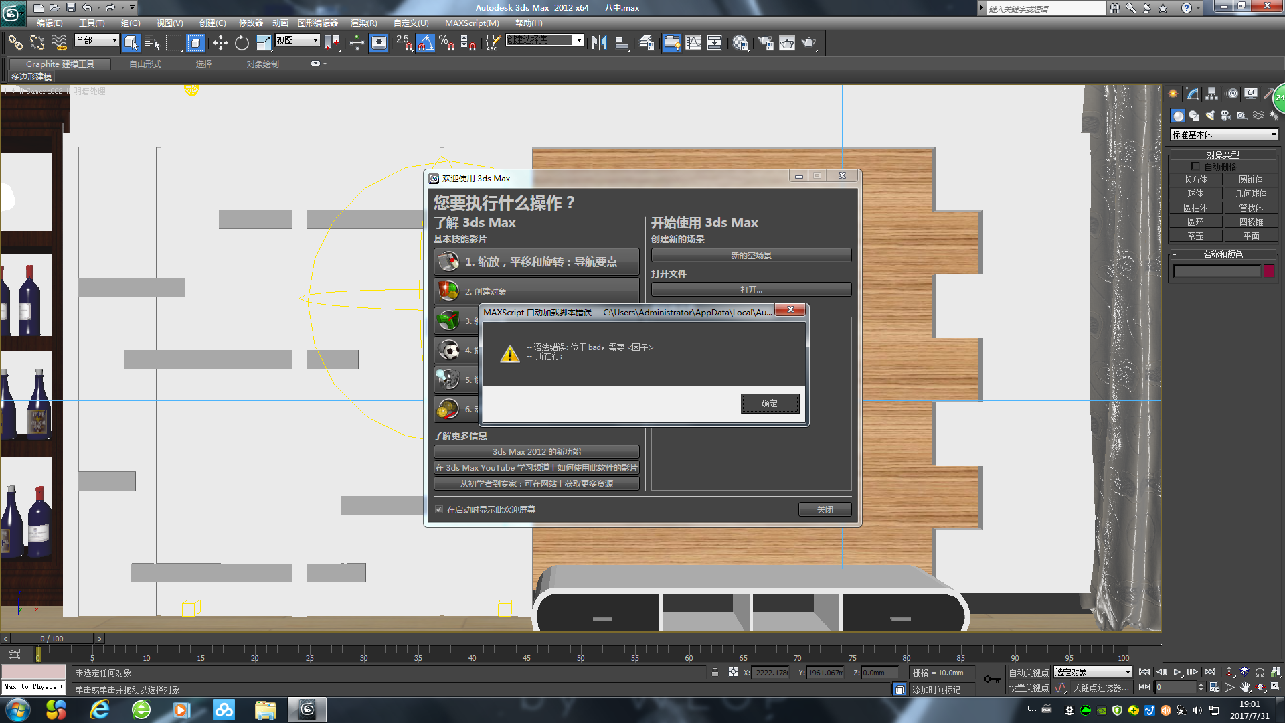
Task: Select the Cameras category in Create panel
Action: 1226,116
